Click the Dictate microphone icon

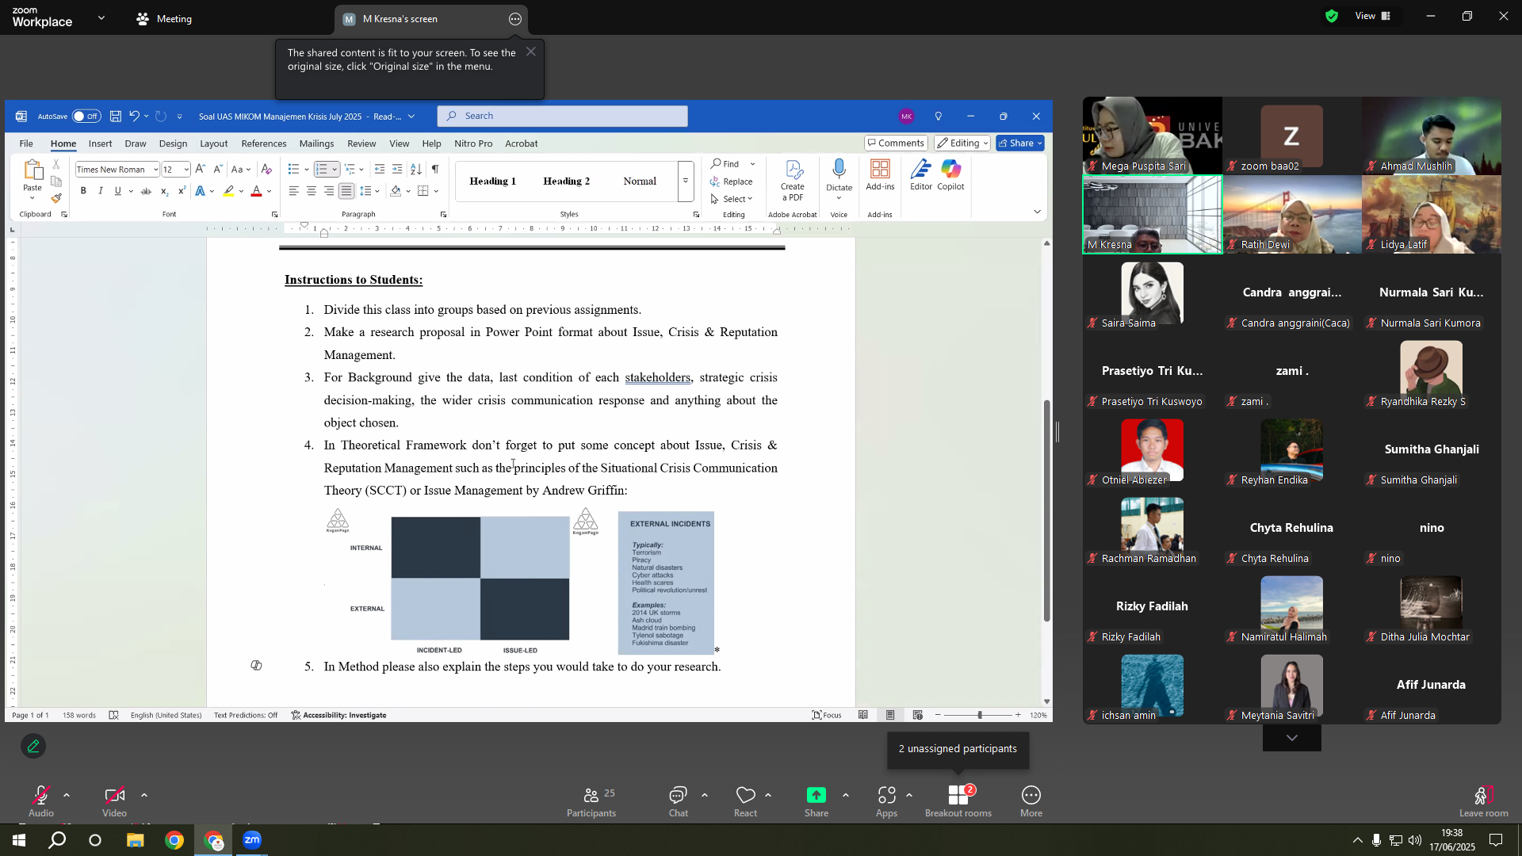point(839,170)
